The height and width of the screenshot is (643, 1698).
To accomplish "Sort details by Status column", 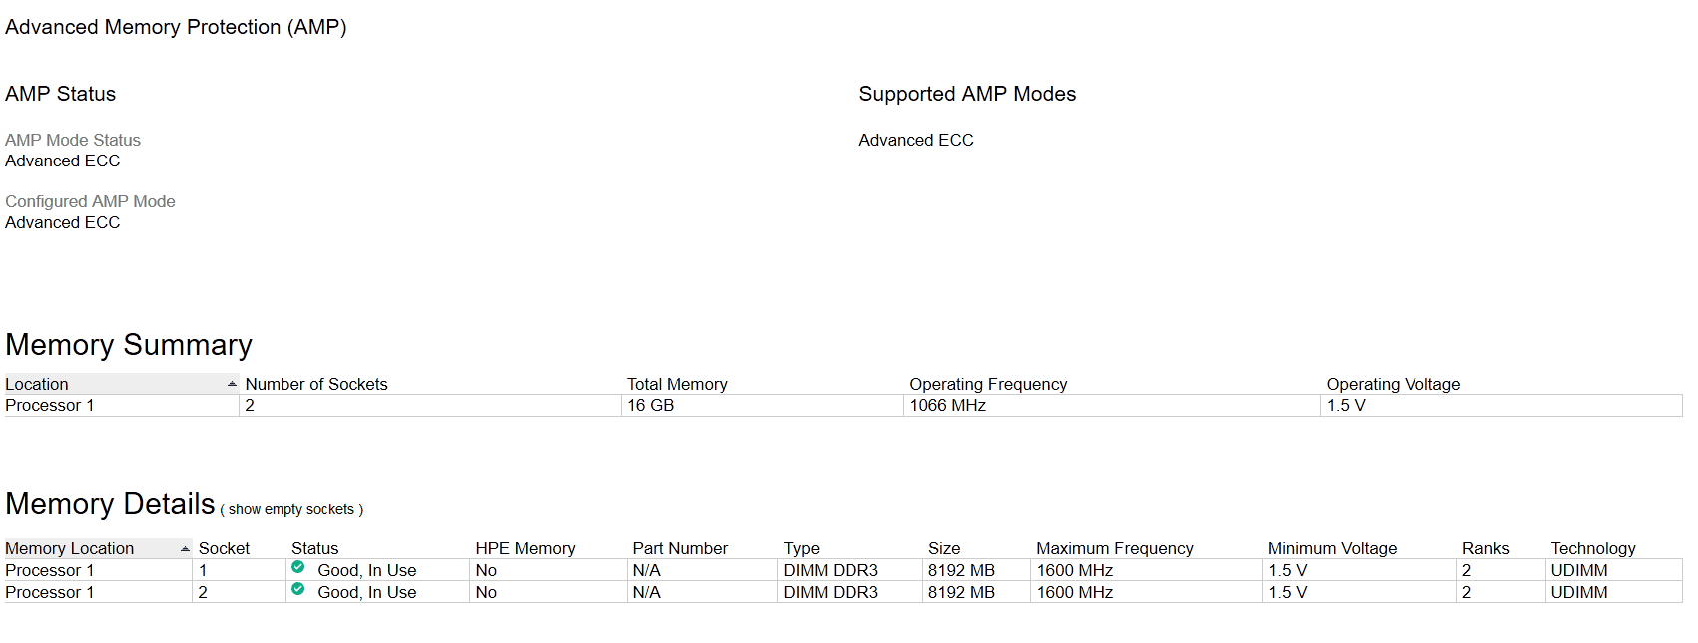I will [314, 548].
